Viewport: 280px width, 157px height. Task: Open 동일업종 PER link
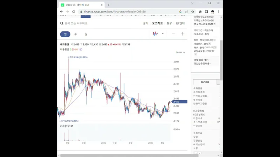click(x=201, y=60)
